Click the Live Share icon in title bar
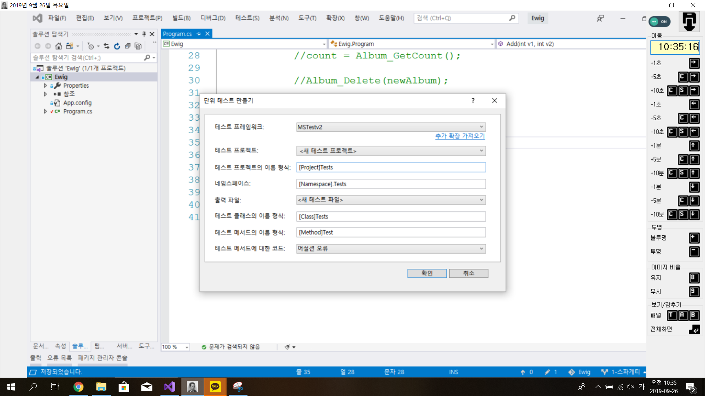The height and width of the screenshot is (396, 705). pos(600,18)
